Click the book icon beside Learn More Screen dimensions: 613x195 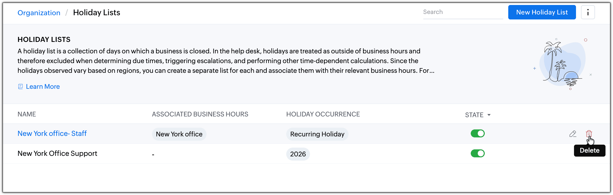20,87
